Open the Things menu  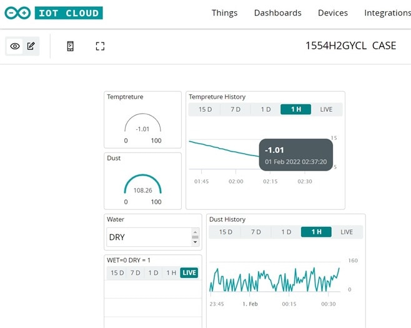tap(224, 13)
